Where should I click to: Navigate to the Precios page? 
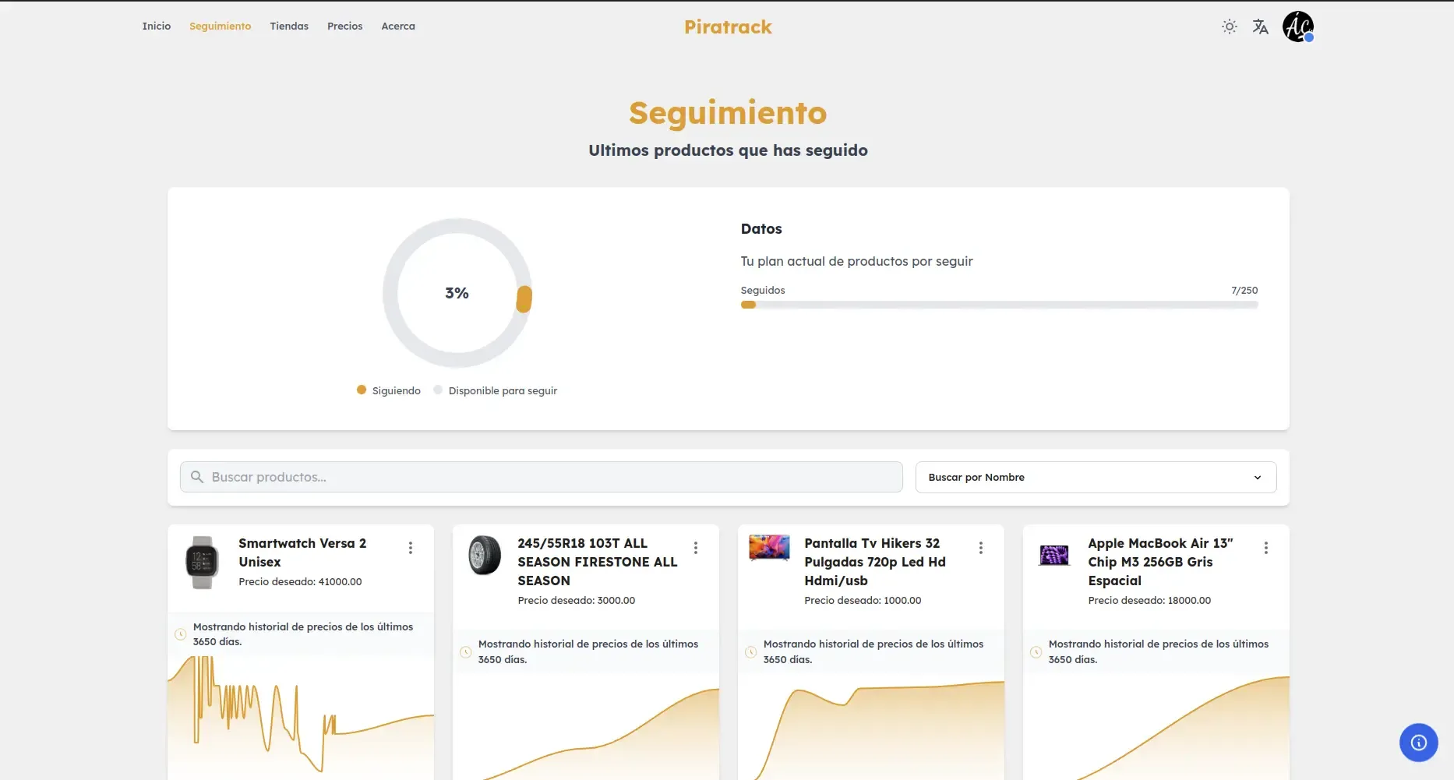(x=344, y=26)
